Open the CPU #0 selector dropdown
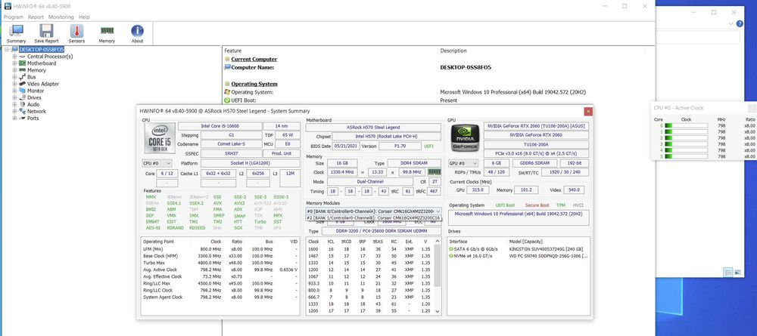Viewport: 757px width, 336px height. pyautogui.click(x=157, y=163)
